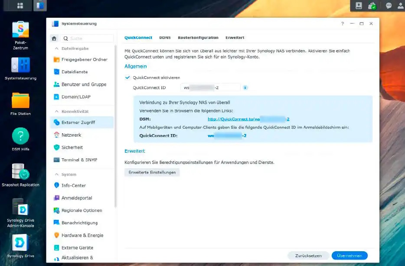
Task: Collapse the Dateifreigabe section
Action: [56, 48]
